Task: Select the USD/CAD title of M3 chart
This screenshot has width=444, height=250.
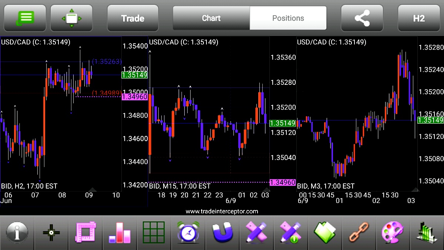Action: coord(332,42)
